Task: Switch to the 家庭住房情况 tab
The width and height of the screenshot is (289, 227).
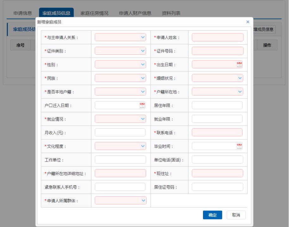Action: (x=94, y=13)
